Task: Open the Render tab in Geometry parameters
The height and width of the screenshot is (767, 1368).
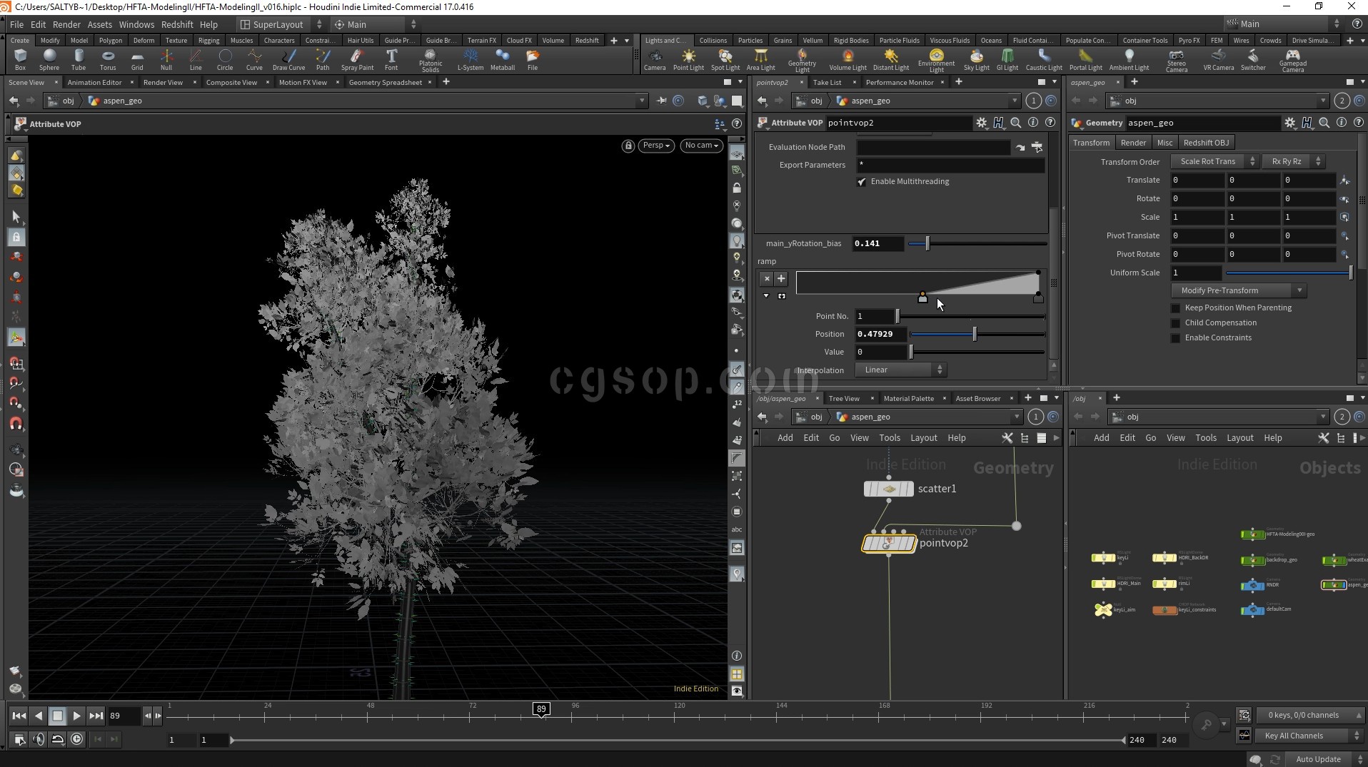Action: [1133, 143]
